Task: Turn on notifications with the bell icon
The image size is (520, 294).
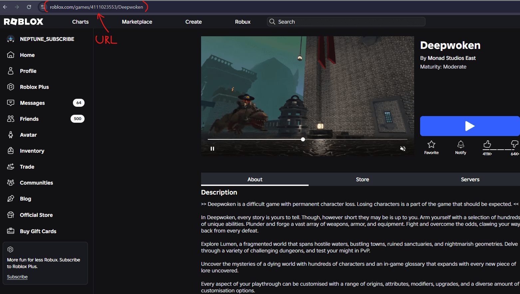Action: coord(461,144)
